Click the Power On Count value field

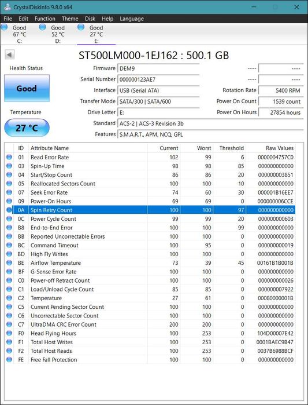coord(281,101)
